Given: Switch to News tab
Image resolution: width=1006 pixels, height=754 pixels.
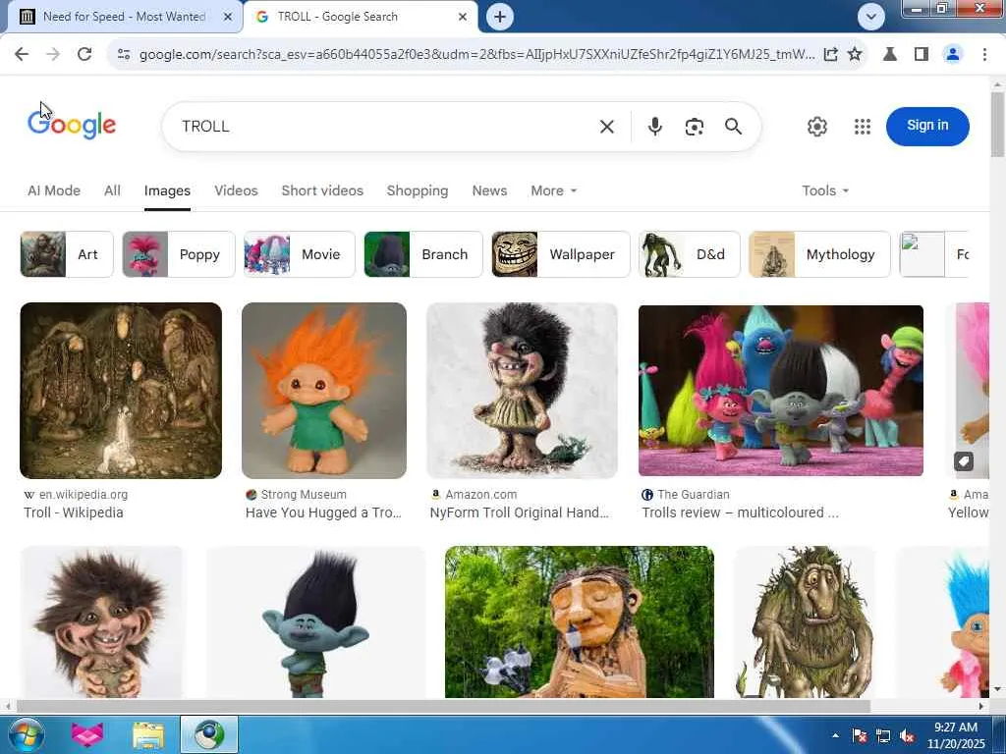Looking at the screenshot, I should coord(489,190).
